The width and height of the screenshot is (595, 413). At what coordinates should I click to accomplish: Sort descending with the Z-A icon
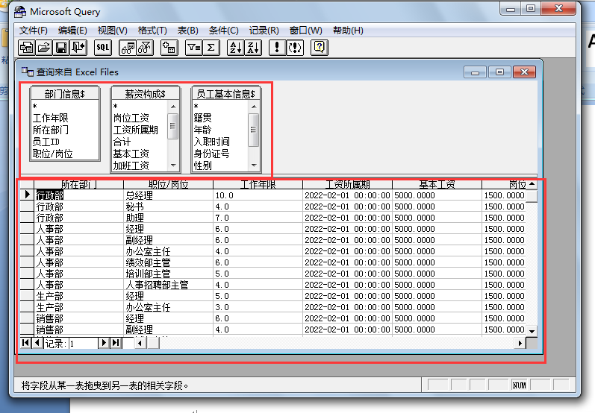tap(253, 48)
